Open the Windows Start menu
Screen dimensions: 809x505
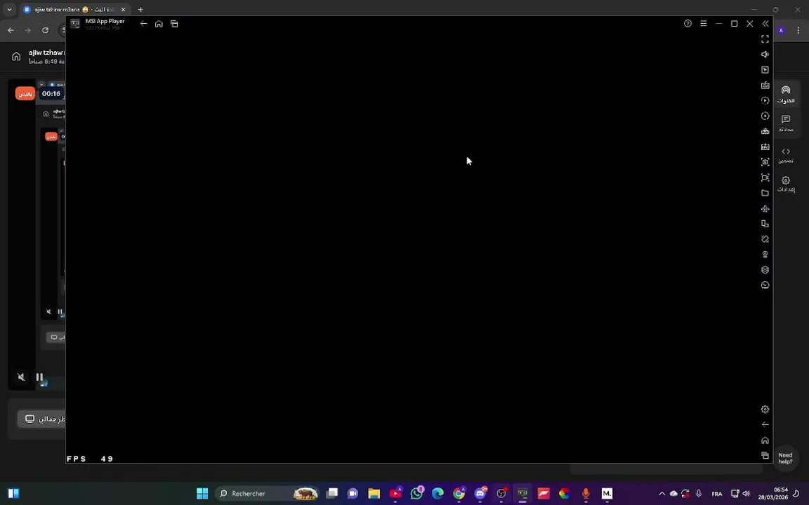click(x=202, y=494)
